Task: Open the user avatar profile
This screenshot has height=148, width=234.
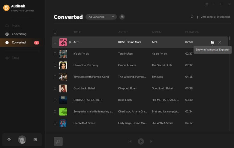Action: [22, 140]
